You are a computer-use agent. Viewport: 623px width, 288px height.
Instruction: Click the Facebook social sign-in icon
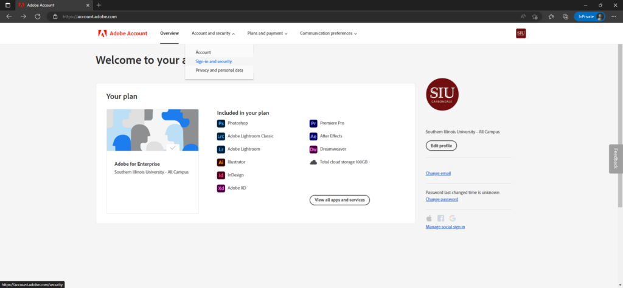pyautogui.click(x=440, y=218)
